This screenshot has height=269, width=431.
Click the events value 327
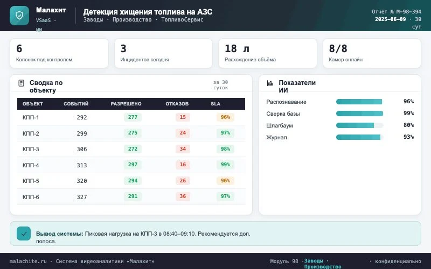(82, 197)
